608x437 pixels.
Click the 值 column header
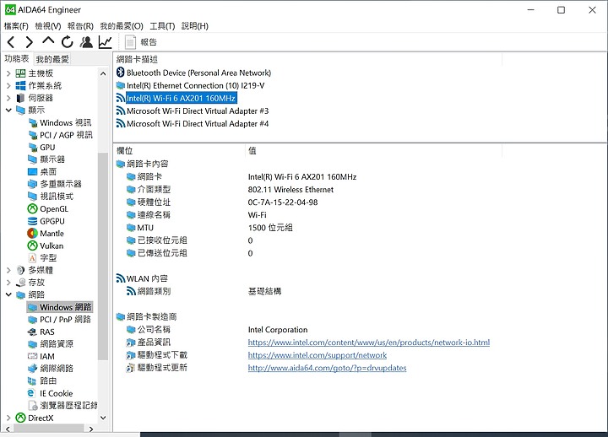coord(373,151)
